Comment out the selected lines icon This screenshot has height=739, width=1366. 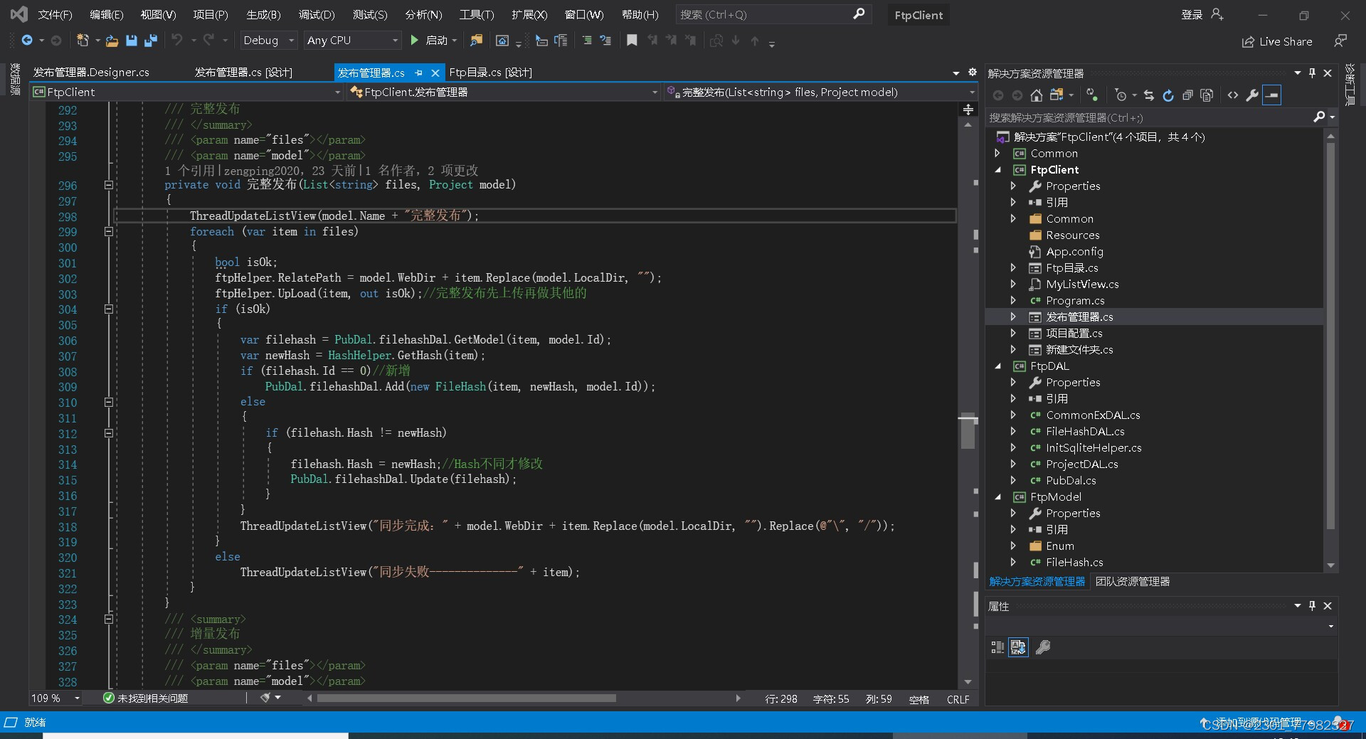pos(586,41)
